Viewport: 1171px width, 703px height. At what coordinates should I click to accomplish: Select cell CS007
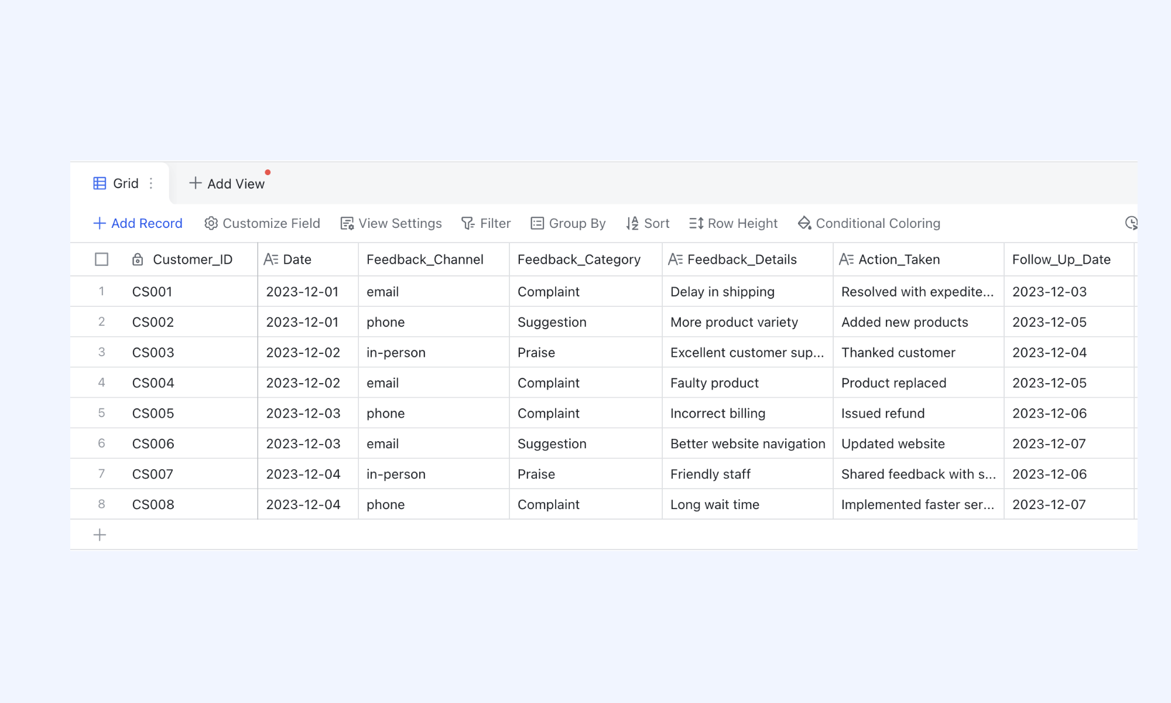coord(191,474)
